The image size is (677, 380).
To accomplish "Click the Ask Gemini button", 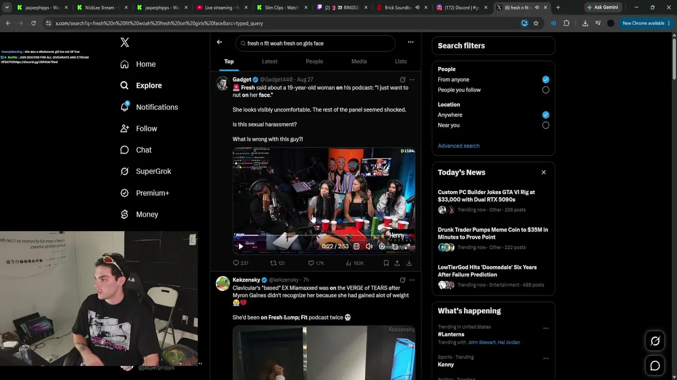I will point(602,7).
